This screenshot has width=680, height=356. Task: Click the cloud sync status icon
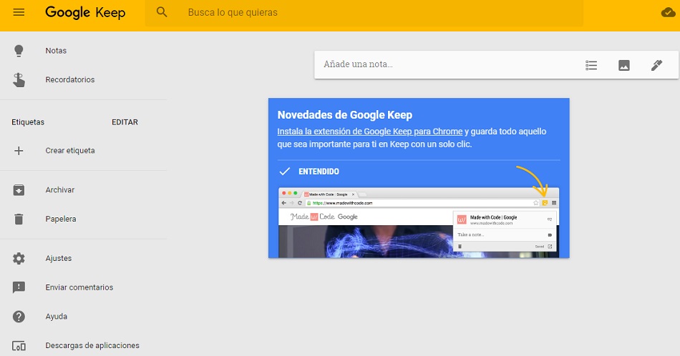click(668, 13)
